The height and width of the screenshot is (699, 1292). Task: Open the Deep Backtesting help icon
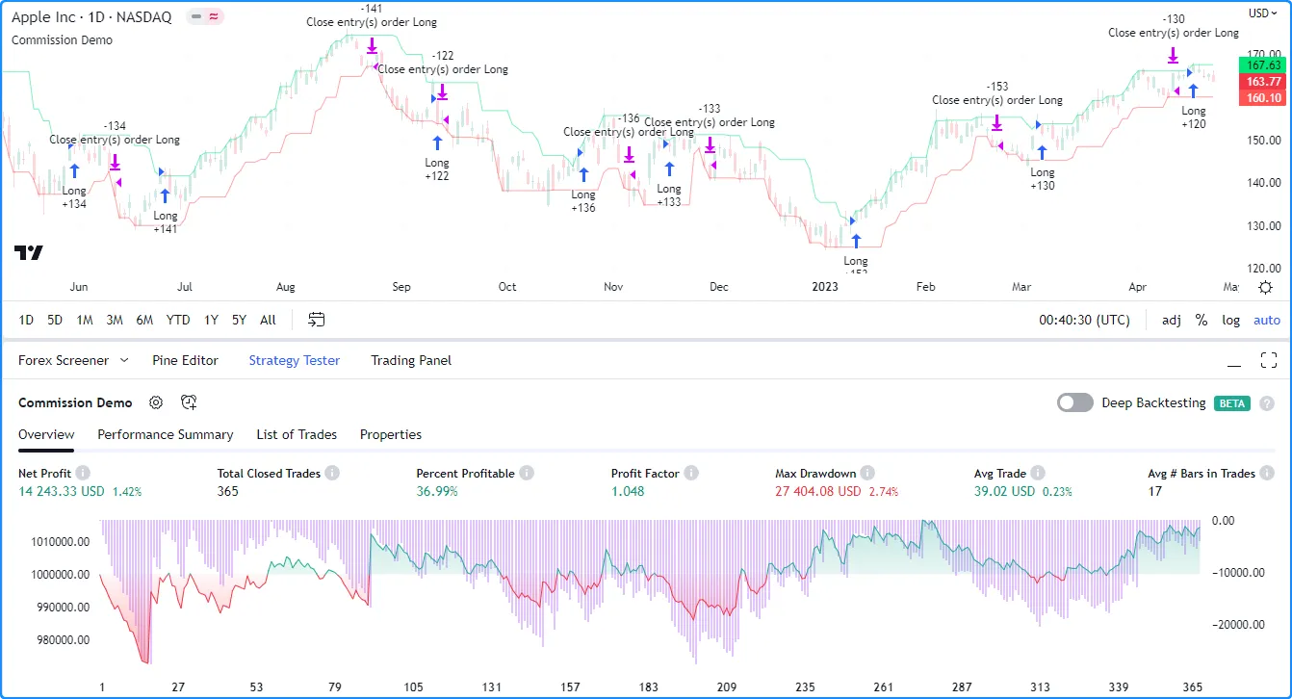pyautogui.click(x=1267, y=403)
